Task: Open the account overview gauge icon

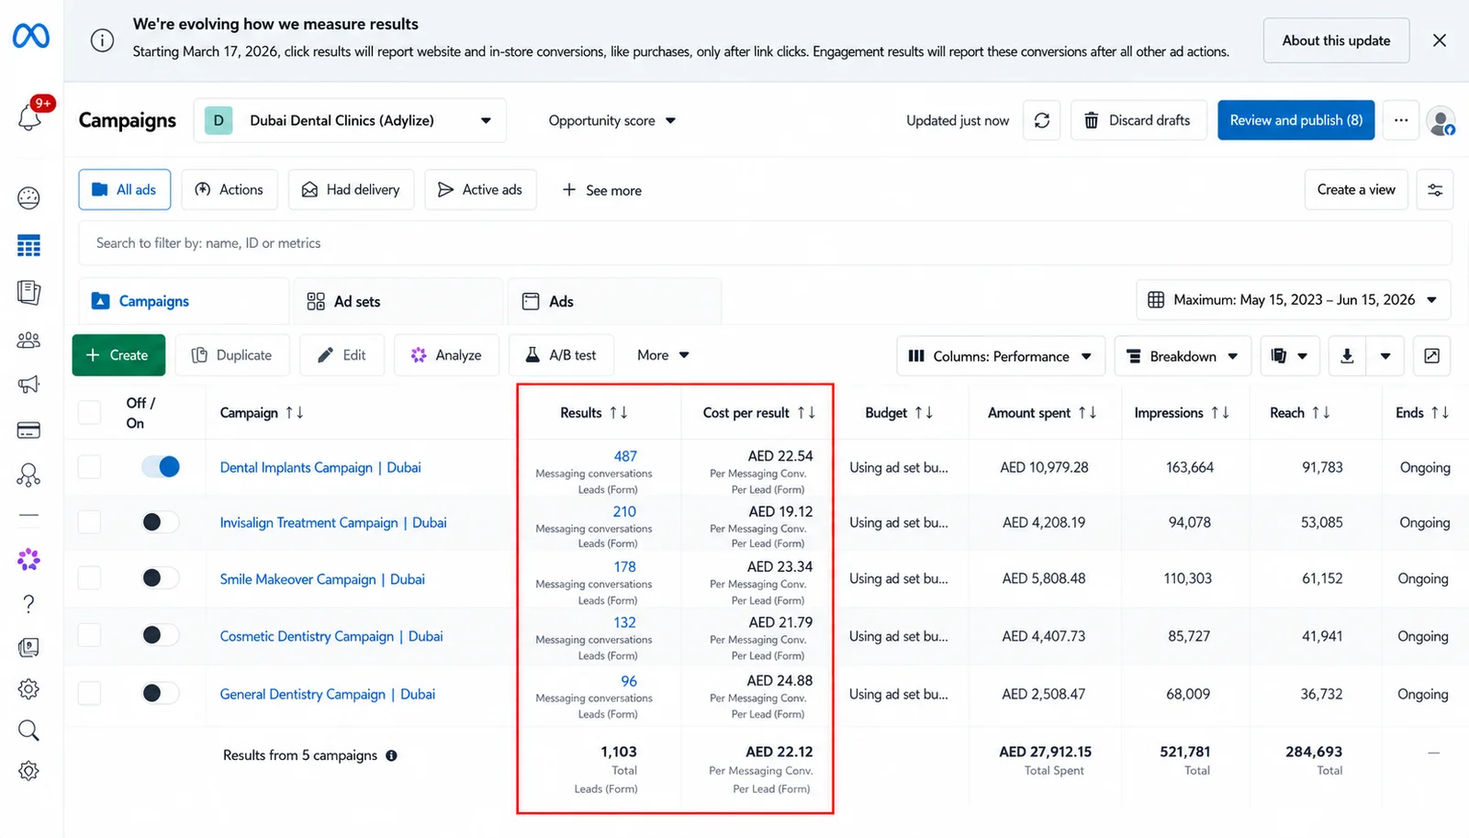Action: pos(29,197)
